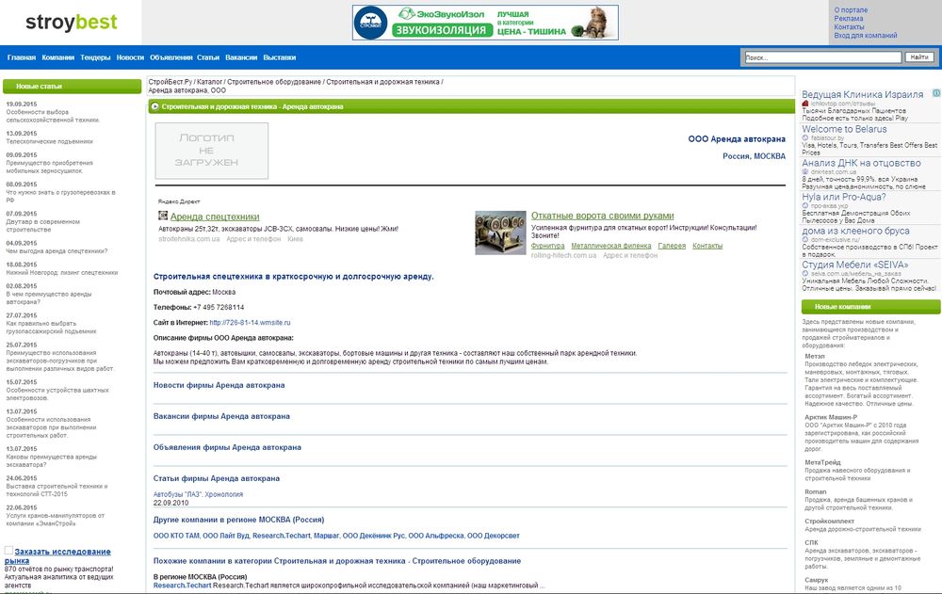Focus the Поиск search field
Screen dimensions: 942x594
(x=823, y=57)
